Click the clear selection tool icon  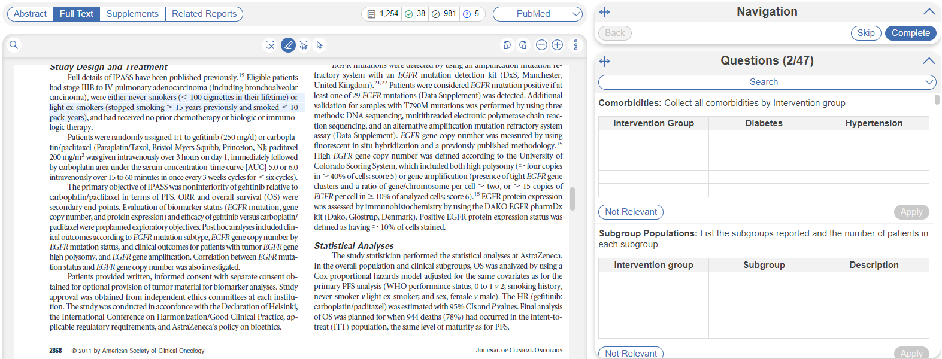point(270,45)
